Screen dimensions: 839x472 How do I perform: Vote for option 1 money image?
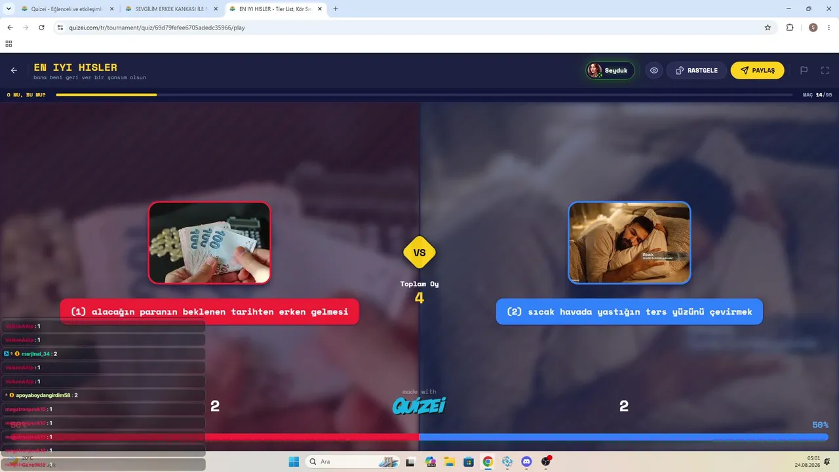pyautogui.click(x=210, y=243)
